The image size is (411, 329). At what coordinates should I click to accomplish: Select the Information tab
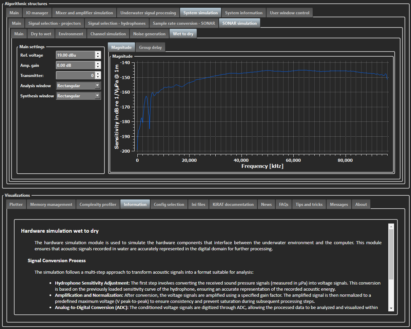[x=135, y=205]
